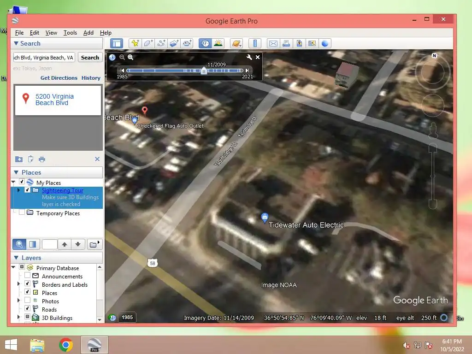Image resolution: width=472 pixels, height=354 pixels.
Task: Expand the Sightseeing Tour folder
Action: click(x=18, y=190)
